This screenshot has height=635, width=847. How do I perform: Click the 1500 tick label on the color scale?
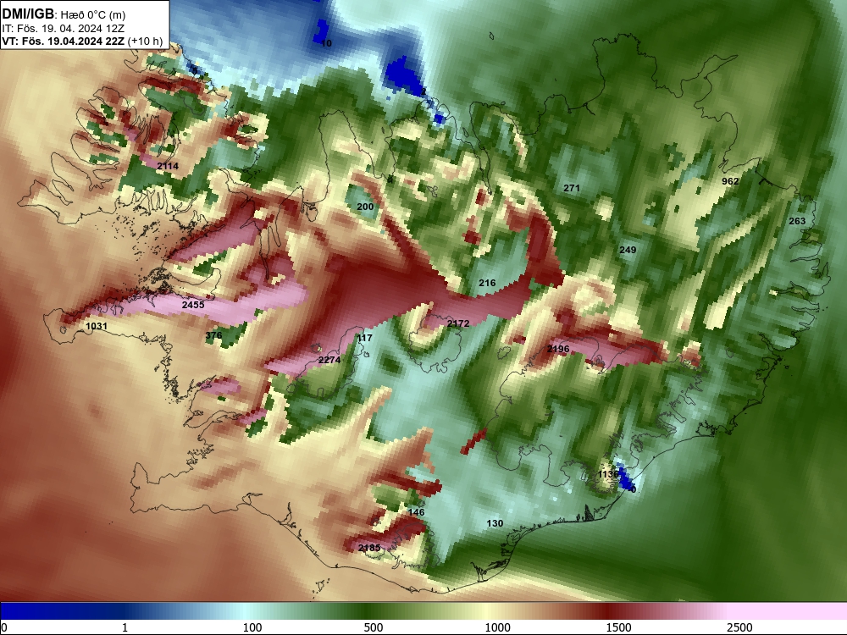click(618, 627)
